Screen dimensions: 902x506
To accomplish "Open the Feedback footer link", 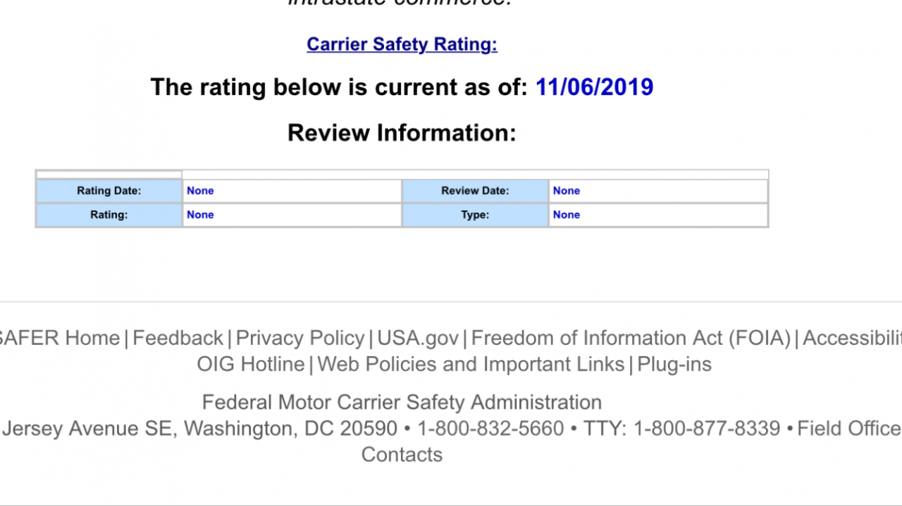I will coord(178,338).
